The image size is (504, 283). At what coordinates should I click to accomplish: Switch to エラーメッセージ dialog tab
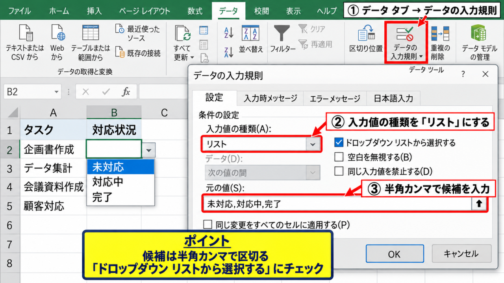[x=335, y=98]
